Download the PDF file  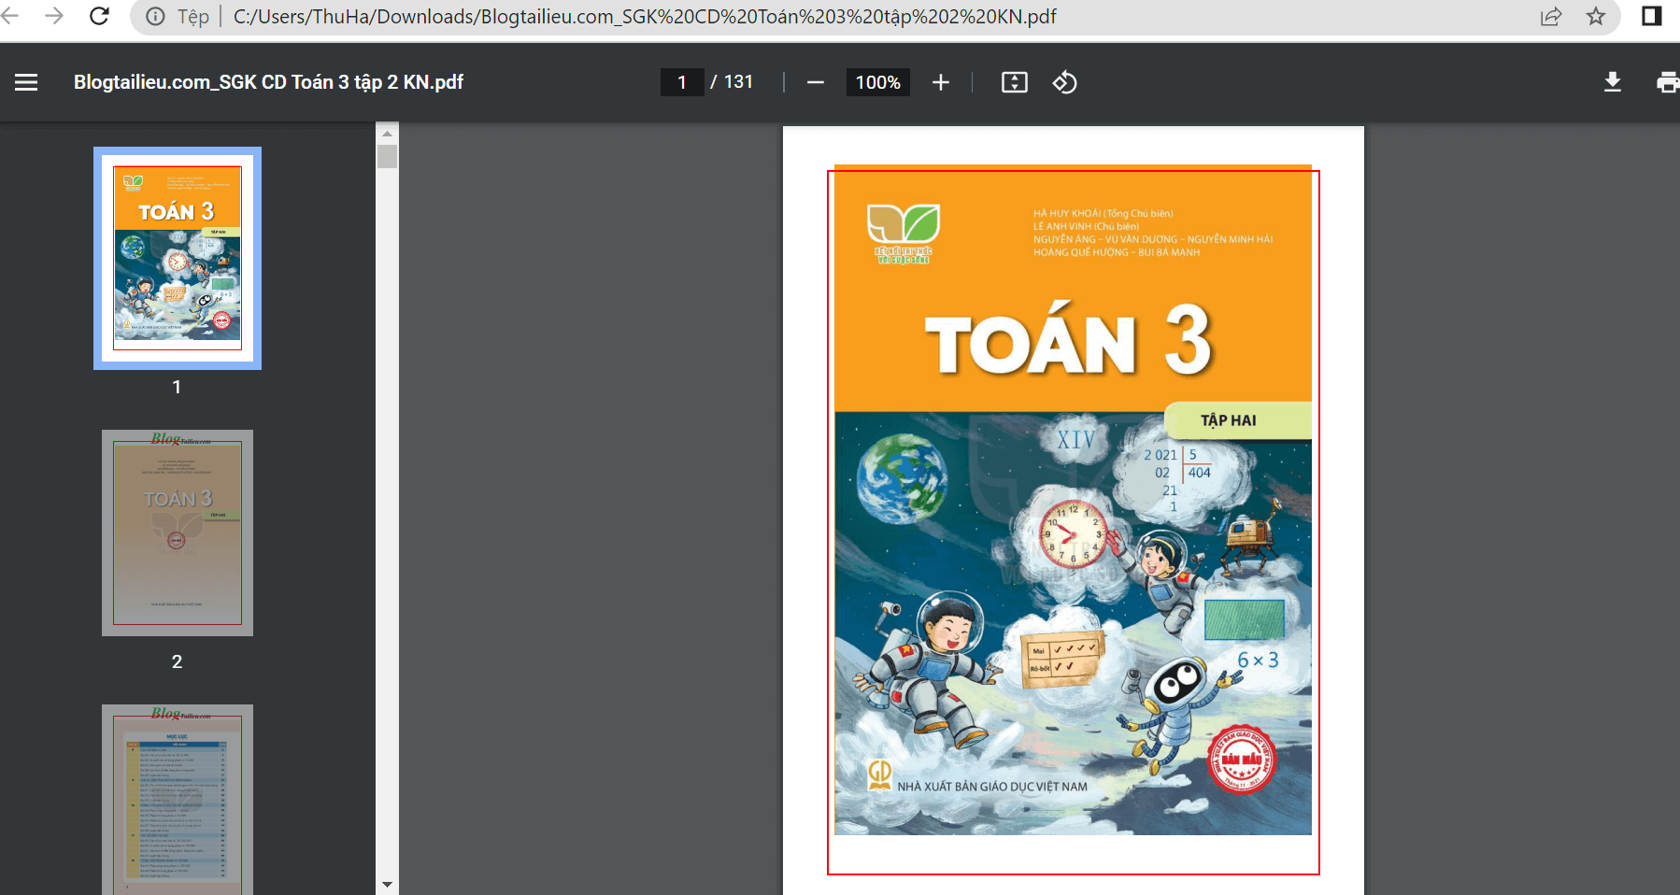pyautogui.click(x=1613, y=82)
